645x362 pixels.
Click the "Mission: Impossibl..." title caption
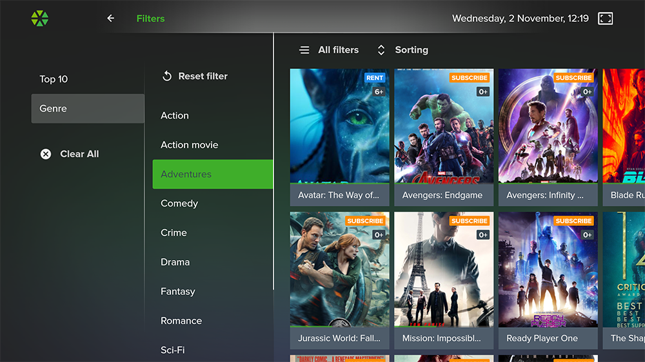(441, 338)
